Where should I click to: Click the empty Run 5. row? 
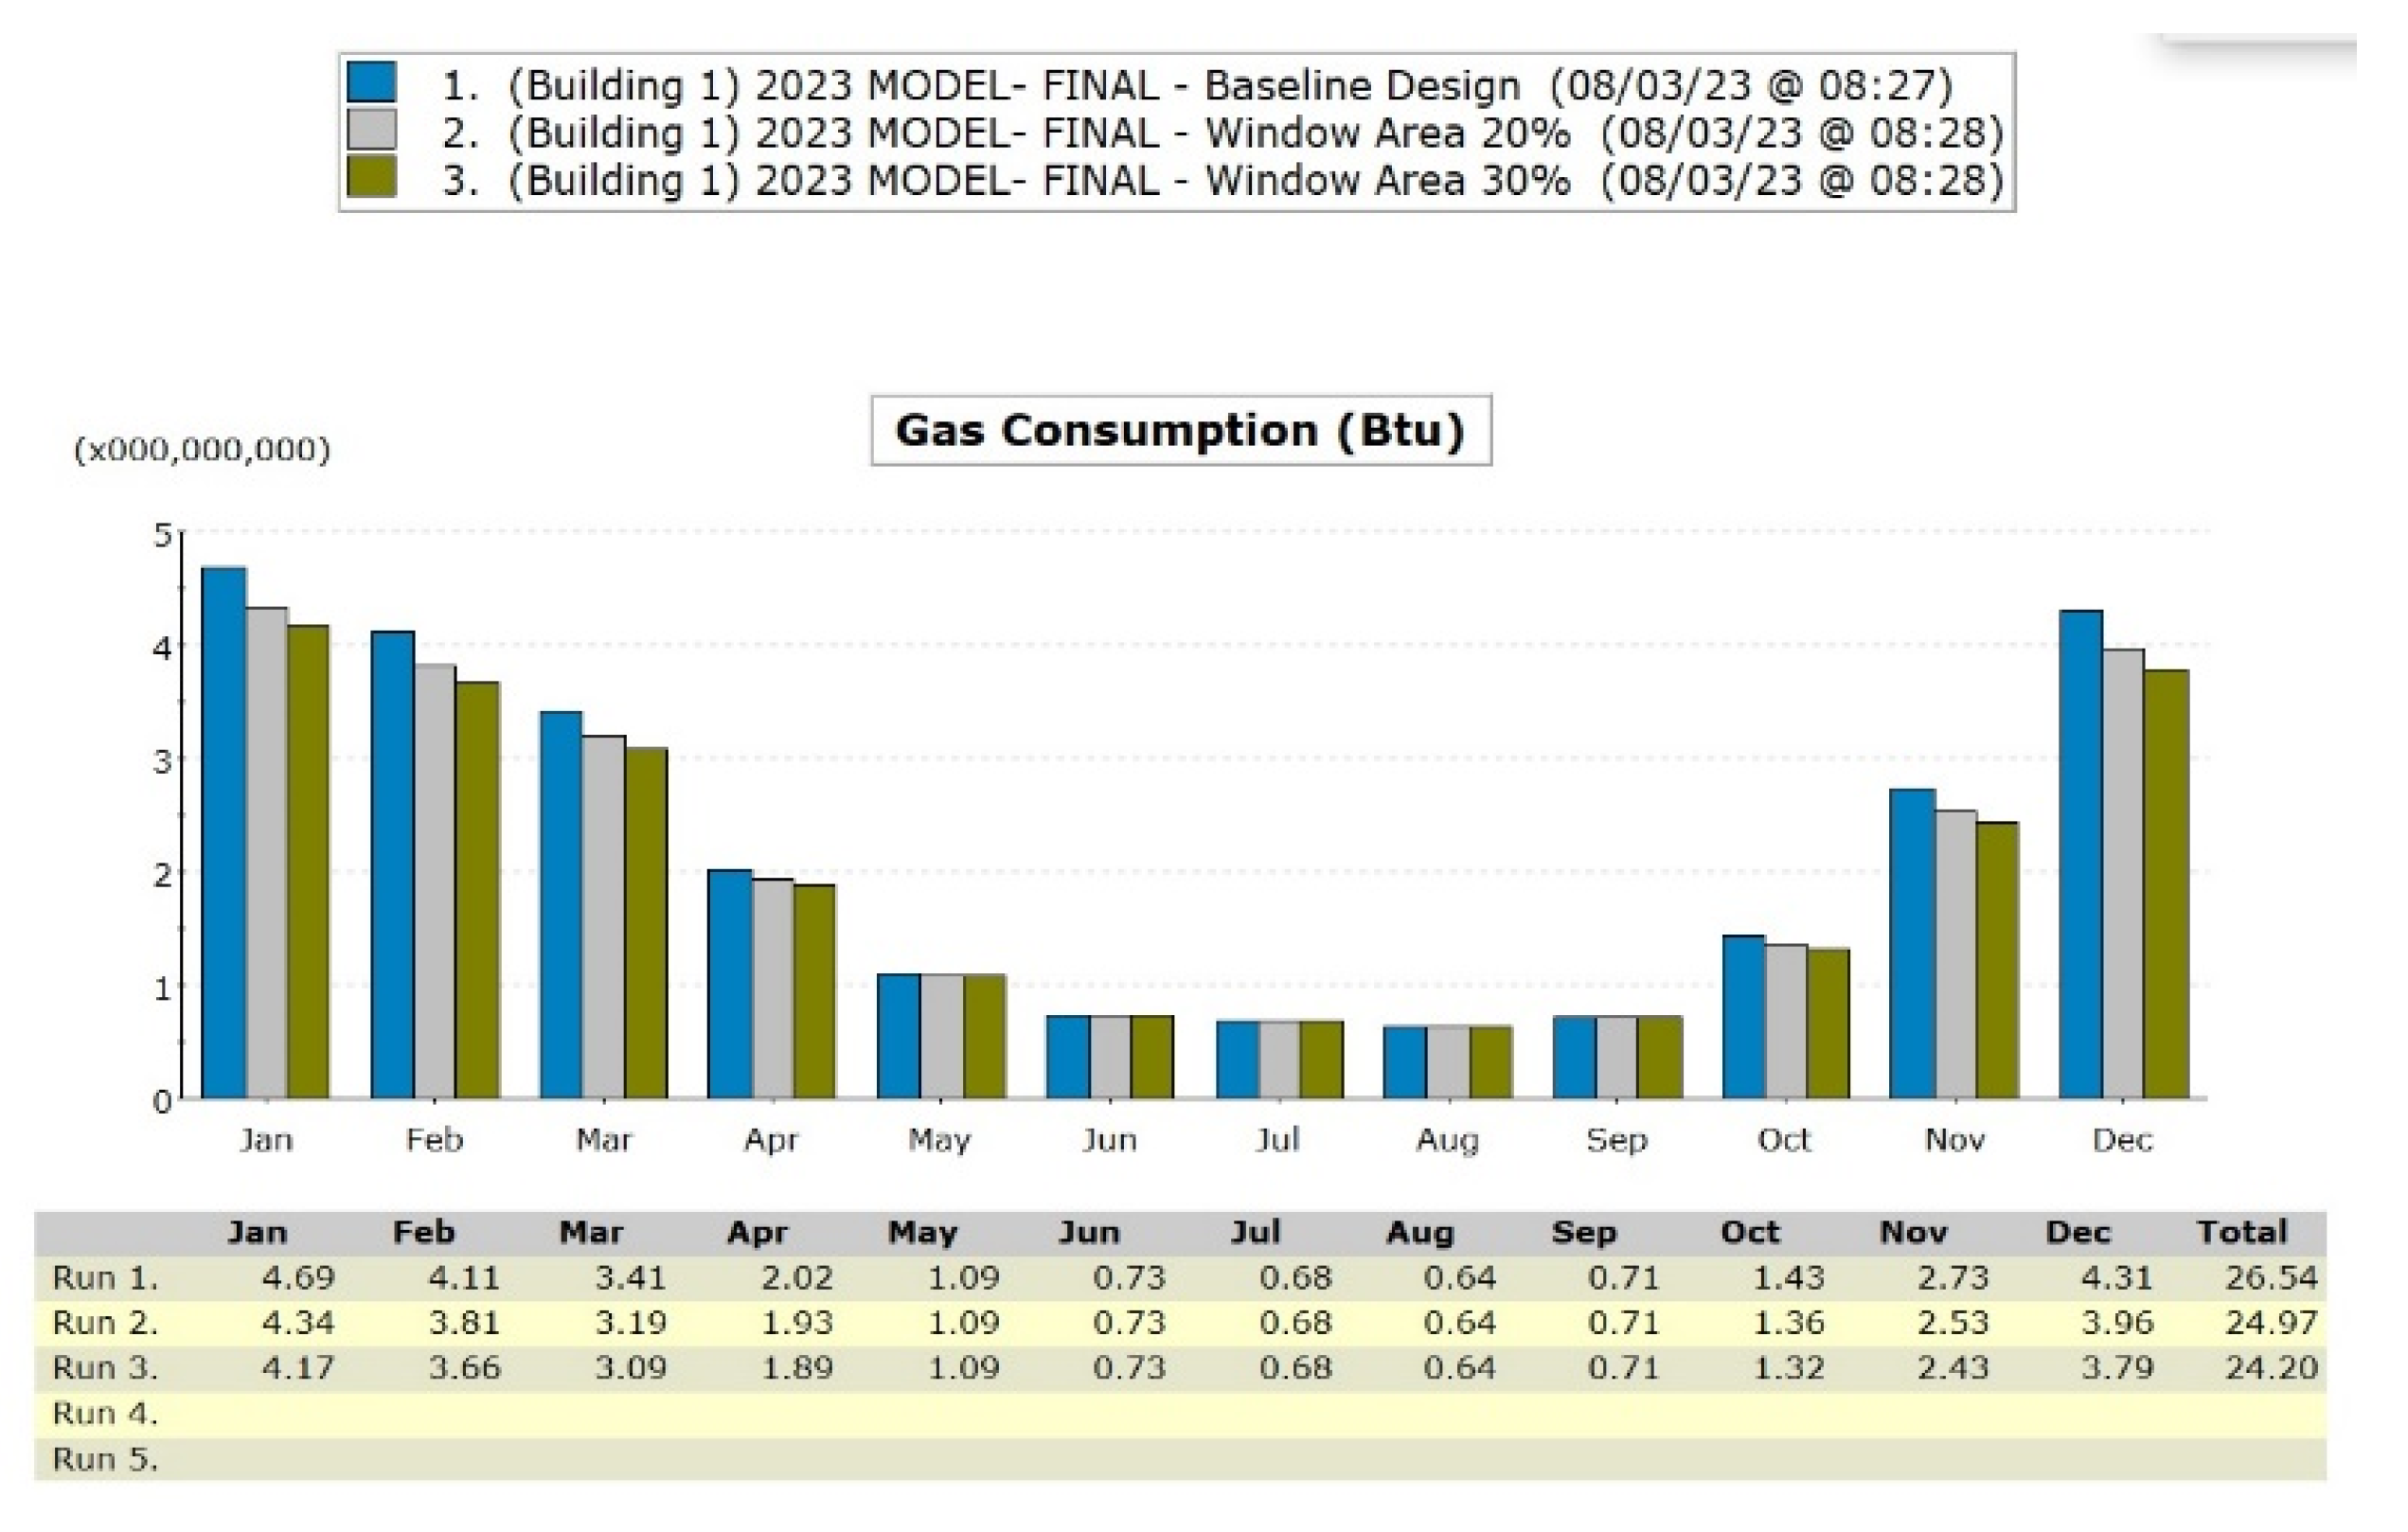[x=1180, y=1459]
